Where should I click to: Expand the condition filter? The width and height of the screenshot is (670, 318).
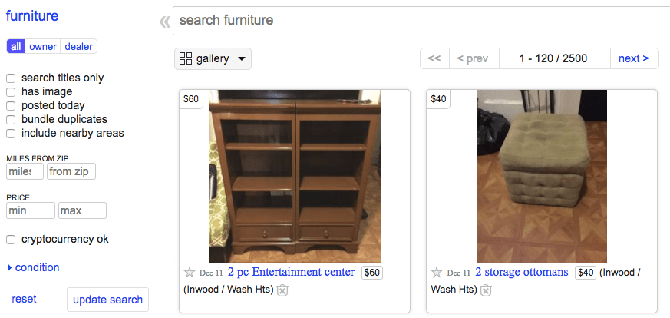(x=32, y=267)
